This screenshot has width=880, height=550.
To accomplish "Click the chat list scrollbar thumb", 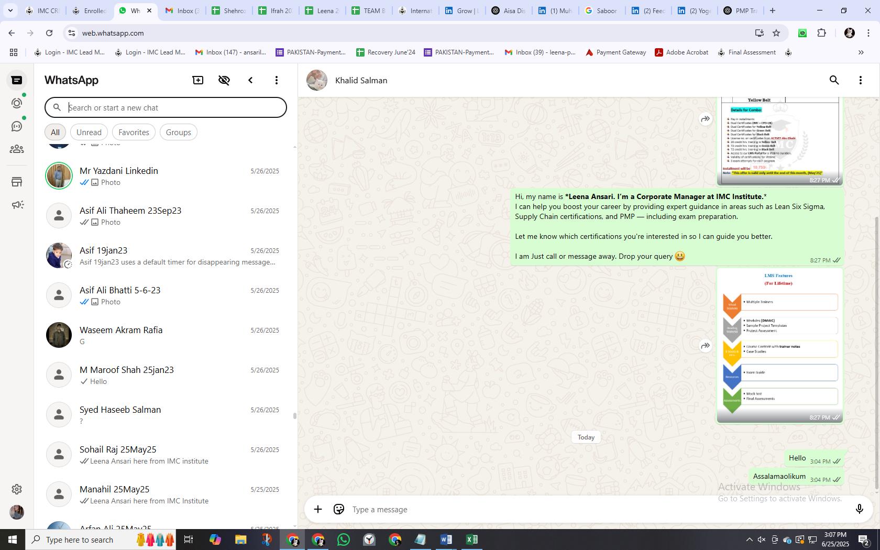I will [x=294, y=416].
